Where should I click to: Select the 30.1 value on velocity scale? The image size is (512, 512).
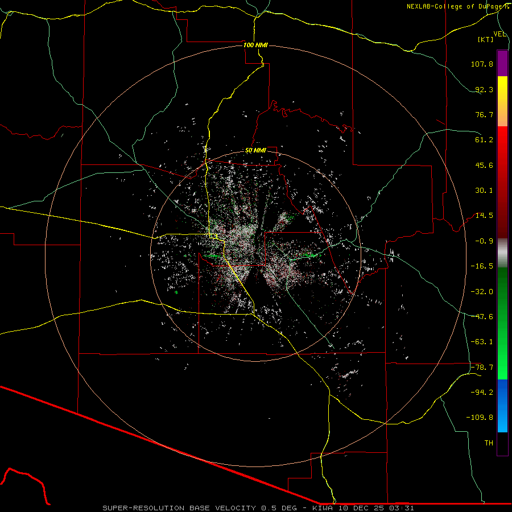484,191
